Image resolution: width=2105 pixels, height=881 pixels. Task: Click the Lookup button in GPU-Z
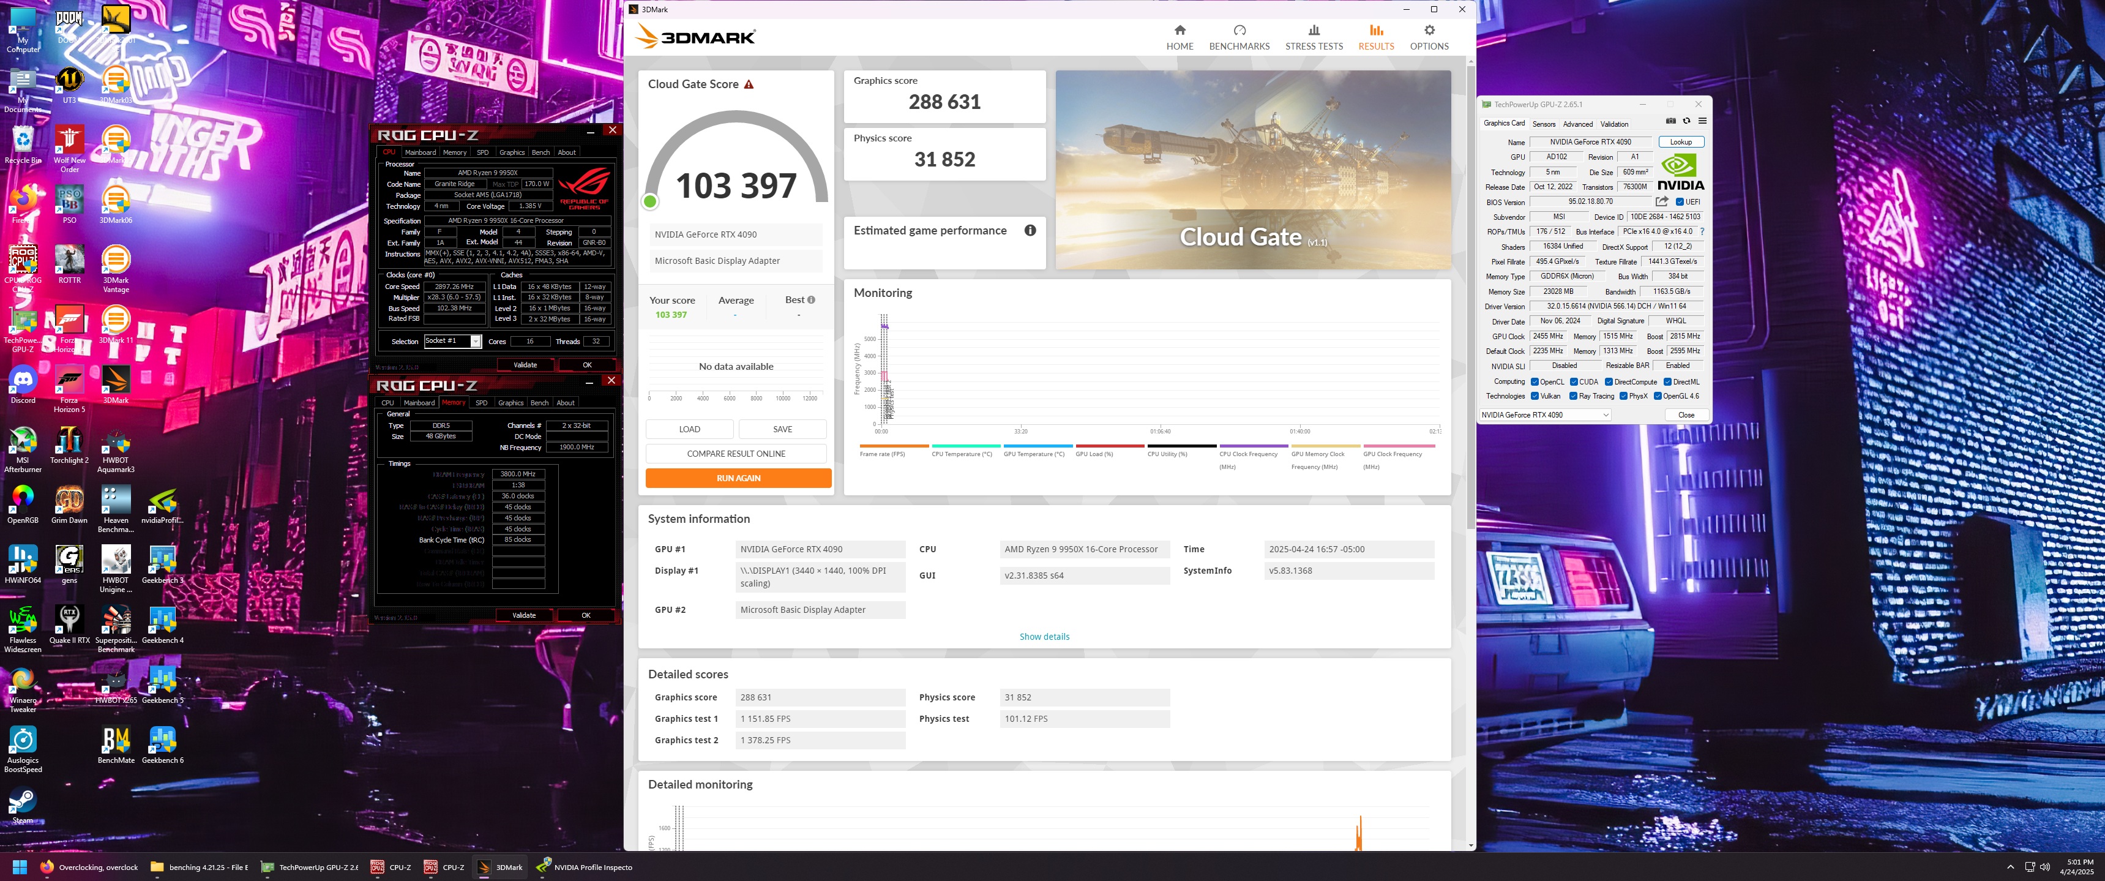pos(1680,142)
